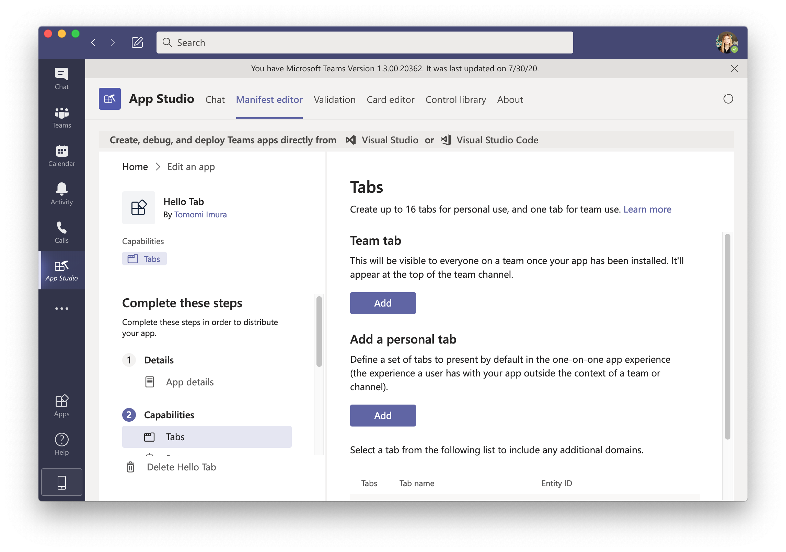Click the mobile preview icon at sidebar bottom
The width and height of the screenshot is (786, 552).
coord(61,482)
